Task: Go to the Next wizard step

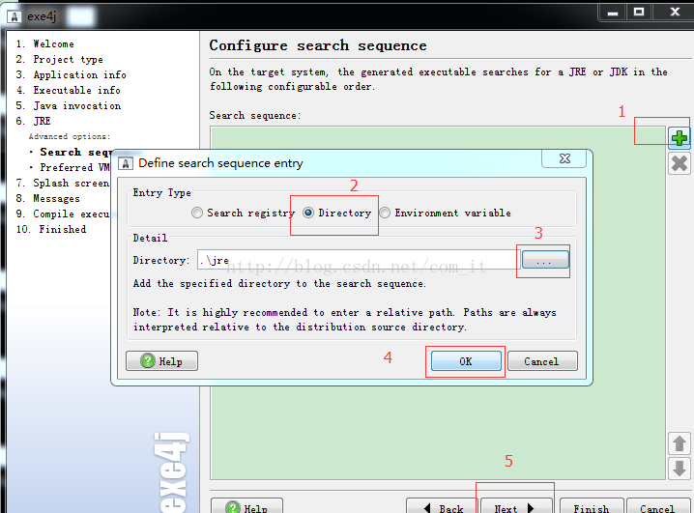Action: (515, 506)
